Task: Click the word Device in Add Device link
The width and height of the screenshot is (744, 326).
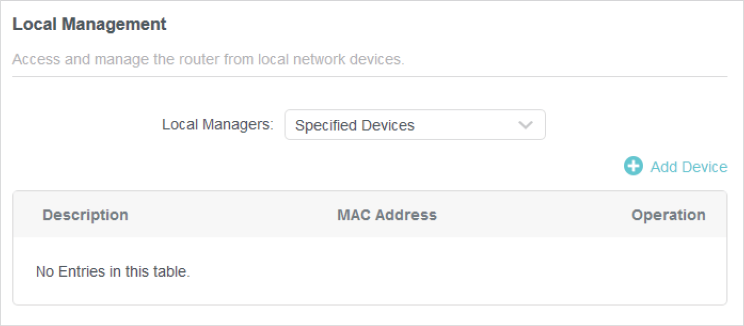Action: click(704, 167)
